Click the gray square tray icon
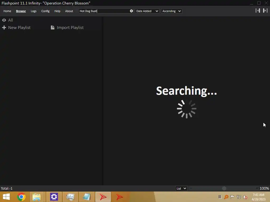 coord(220,197)
